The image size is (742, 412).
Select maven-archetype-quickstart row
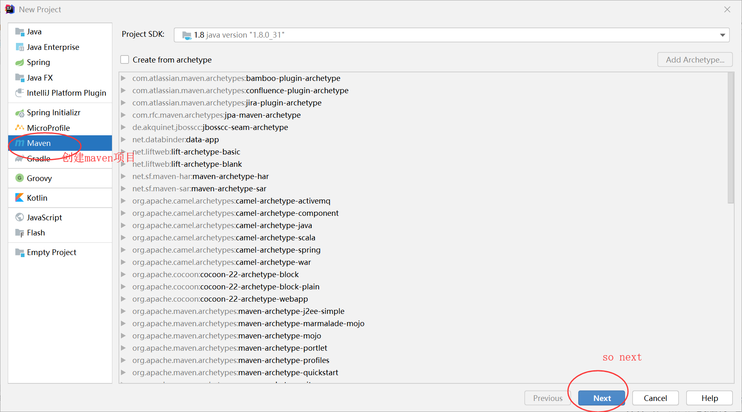423,372
